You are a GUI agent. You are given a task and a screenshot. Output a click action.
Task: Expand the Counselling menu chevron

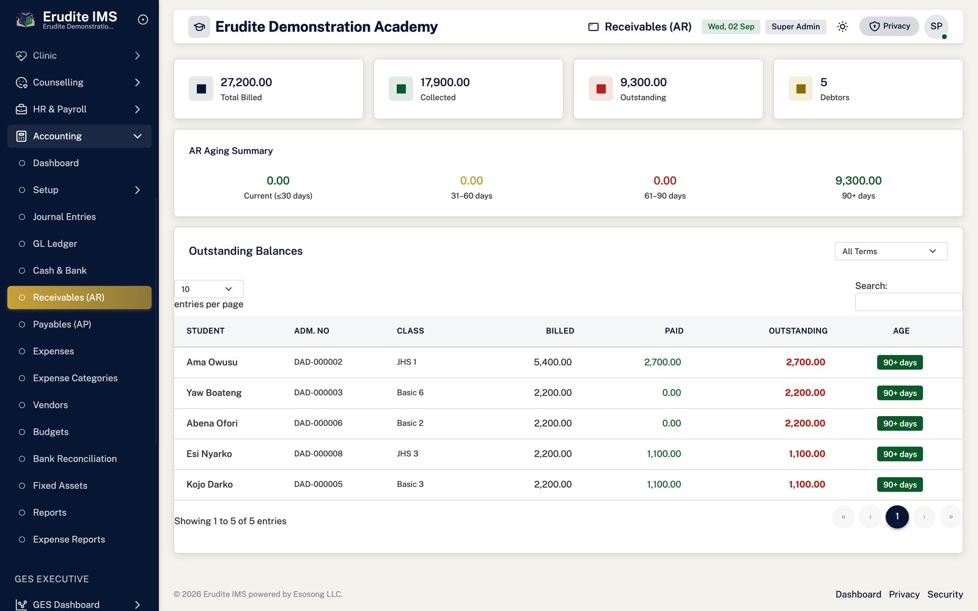[138, 82]
